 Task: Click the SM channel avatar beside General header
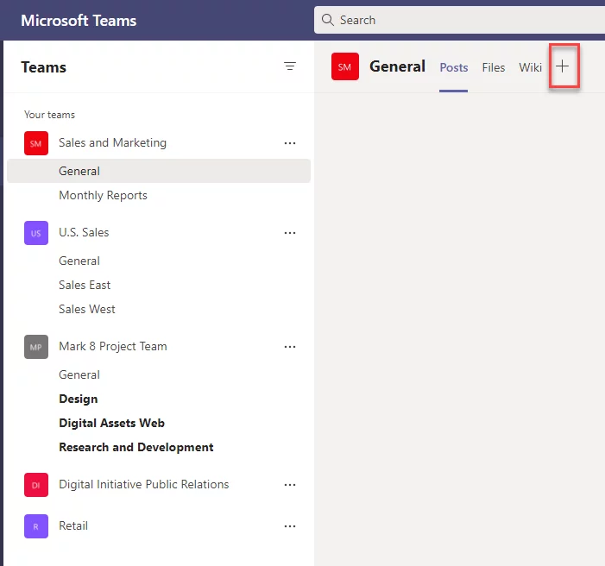click(345, 66)
